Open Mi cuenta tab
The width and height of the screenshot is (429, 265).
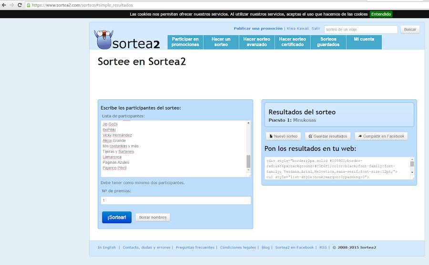[x=364, y=42]
